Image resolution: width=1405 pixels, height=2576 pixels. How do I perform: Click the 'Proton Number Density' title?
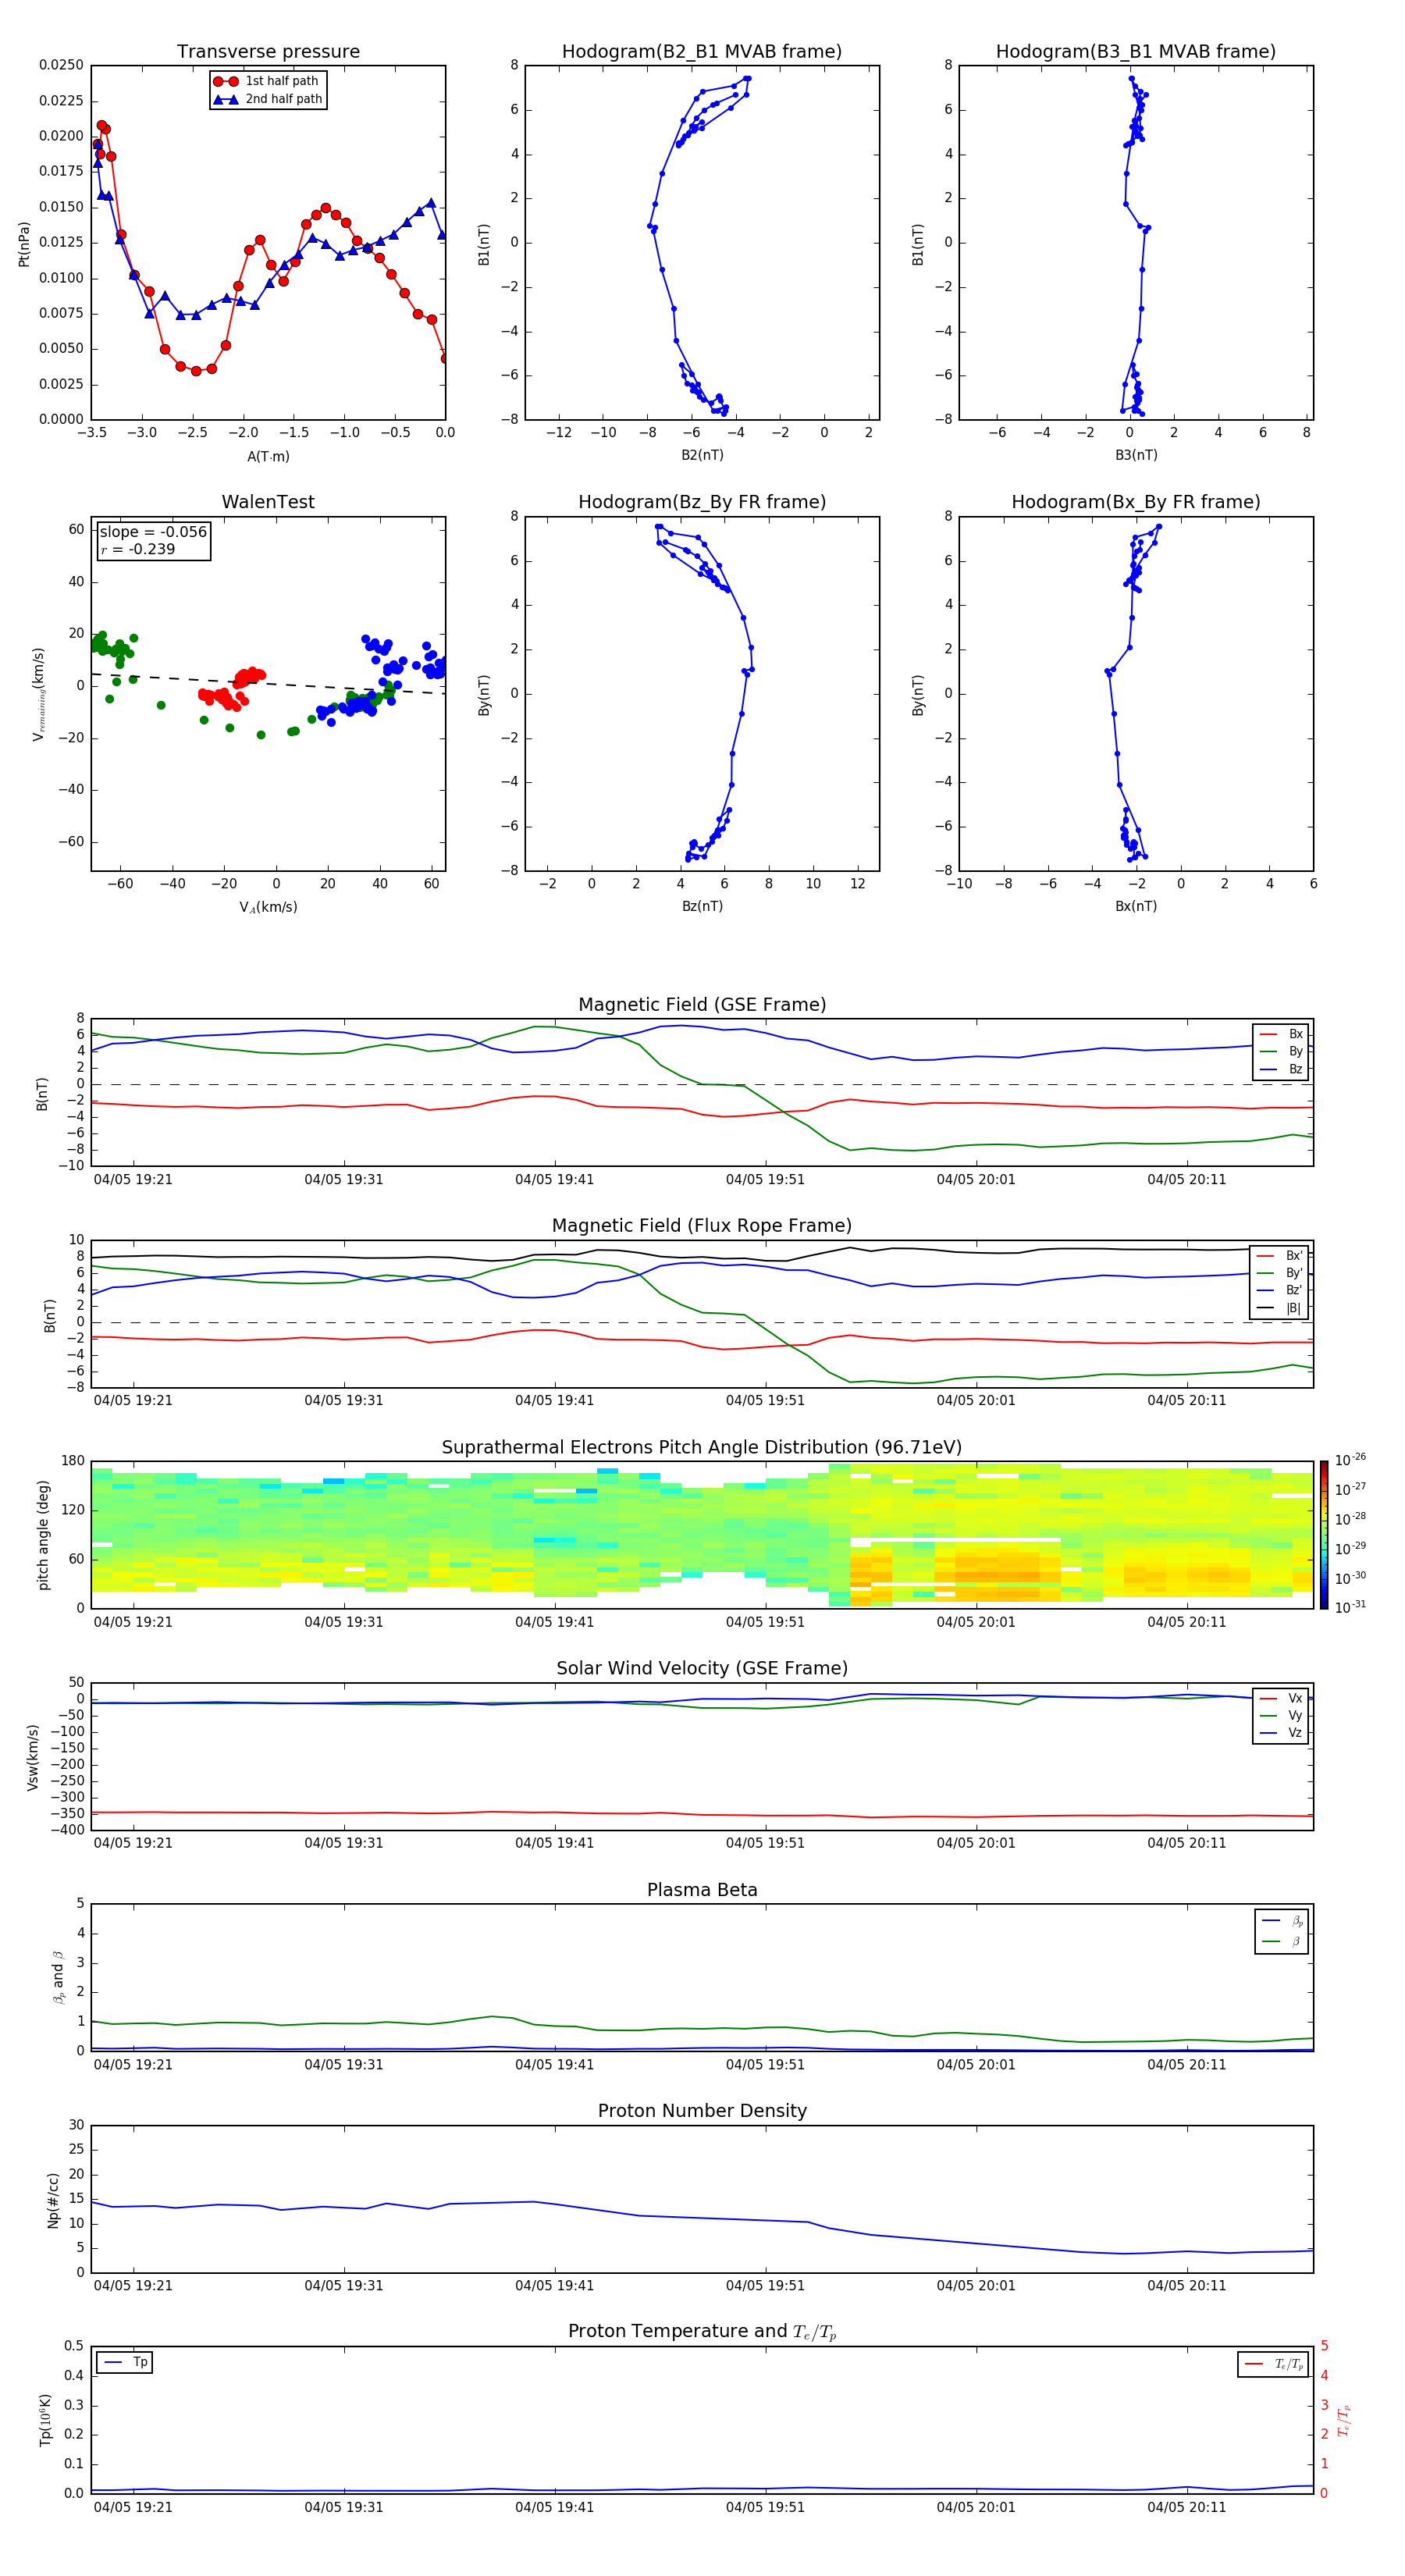pos(702,2111)
